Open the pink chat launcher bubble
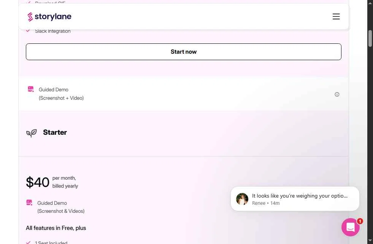This screenshot has height=244, width=373. coord(350,227)
